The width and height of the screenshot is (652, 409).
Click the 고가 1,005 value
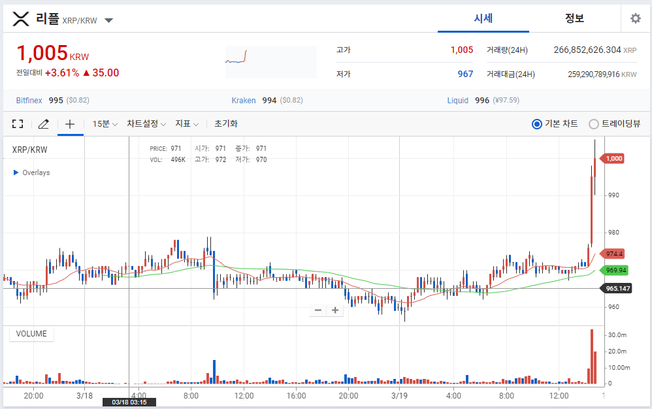pos(461,50)
